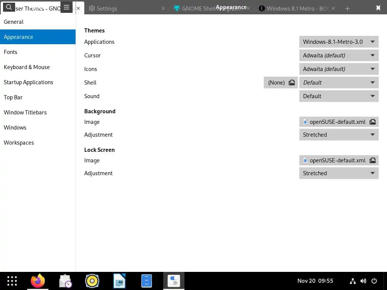Open the Cursor theme dropdown
The width and height of the screenshot is (387, 290).
click(339, 55)
